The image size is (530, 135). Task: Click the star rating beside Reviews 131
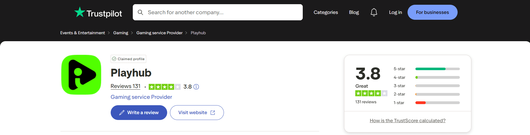point(164,87)
